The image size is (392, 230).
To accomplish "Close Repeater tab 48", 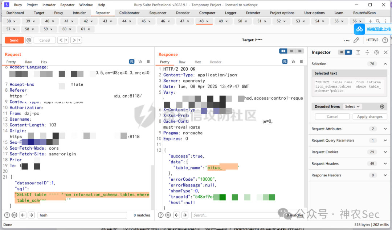I will (207, 21).
